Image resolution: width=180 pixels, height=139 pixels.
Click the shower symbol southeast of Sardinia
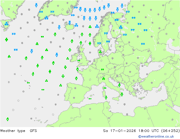pyautogui.click(x=106, y=98)
